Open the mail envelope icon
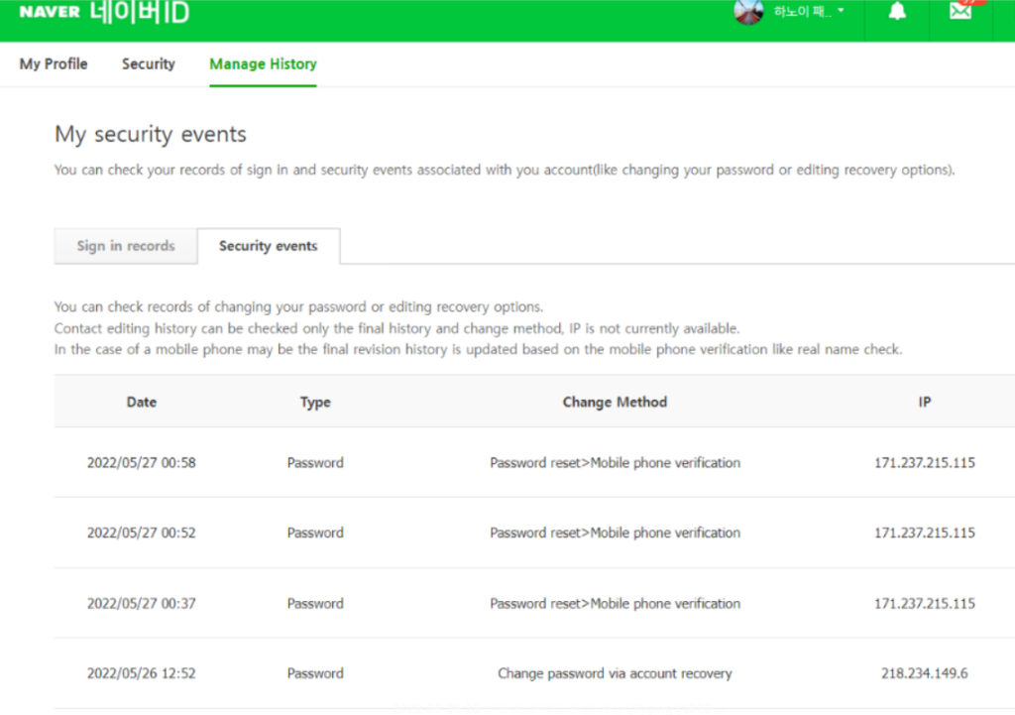 tap(960, 10)
